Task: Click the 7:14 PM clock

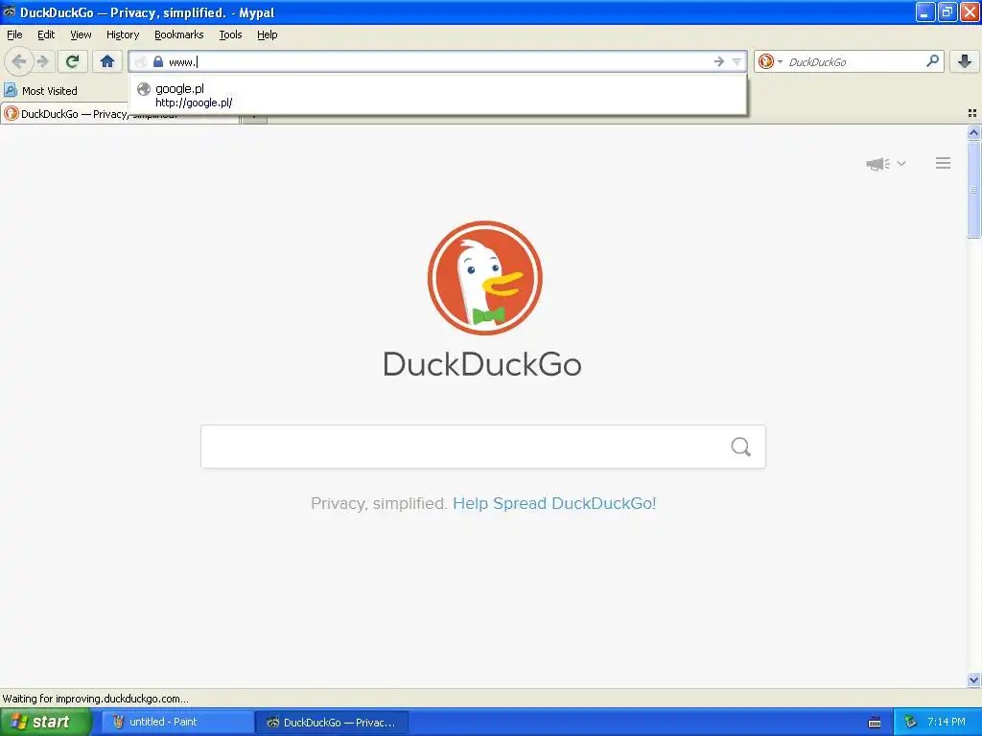Action: pyautogui.click(x=947, y=722)
